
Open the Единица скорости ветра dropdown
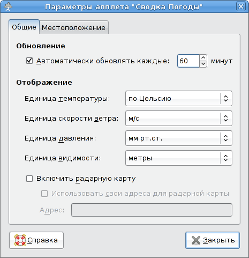point(179,119)
